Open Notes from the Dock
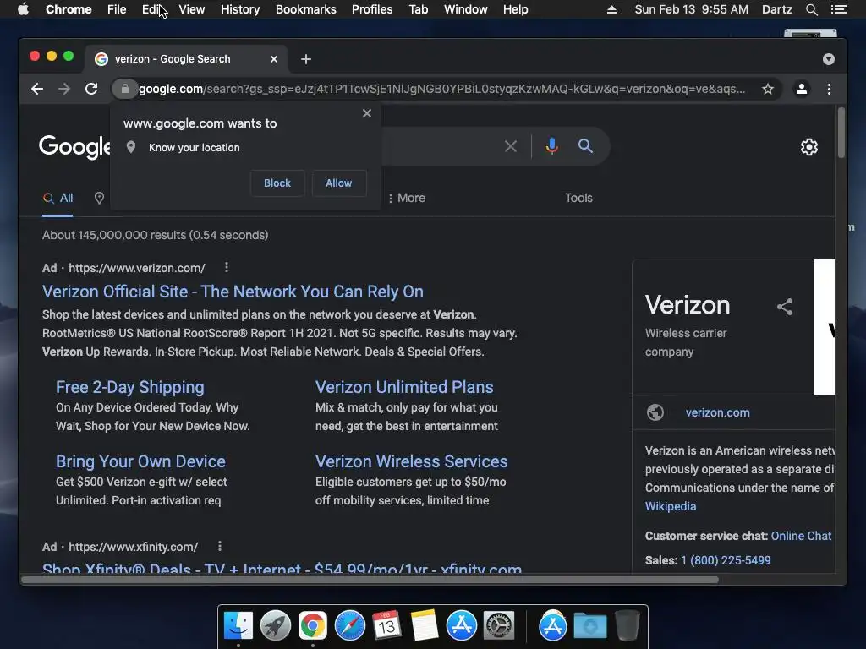Viewport: 866px width, 649px height. click(425, 626)
